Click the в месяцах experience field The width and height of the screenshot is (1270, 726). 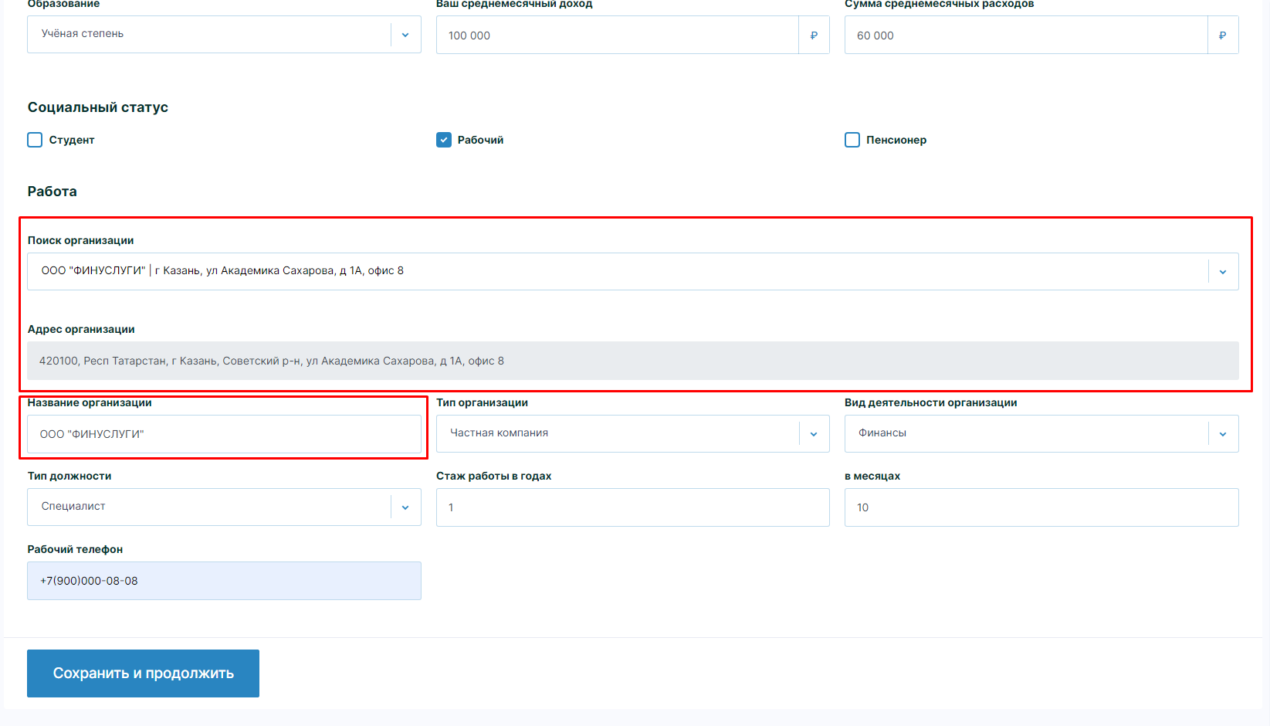[1041, 507]
